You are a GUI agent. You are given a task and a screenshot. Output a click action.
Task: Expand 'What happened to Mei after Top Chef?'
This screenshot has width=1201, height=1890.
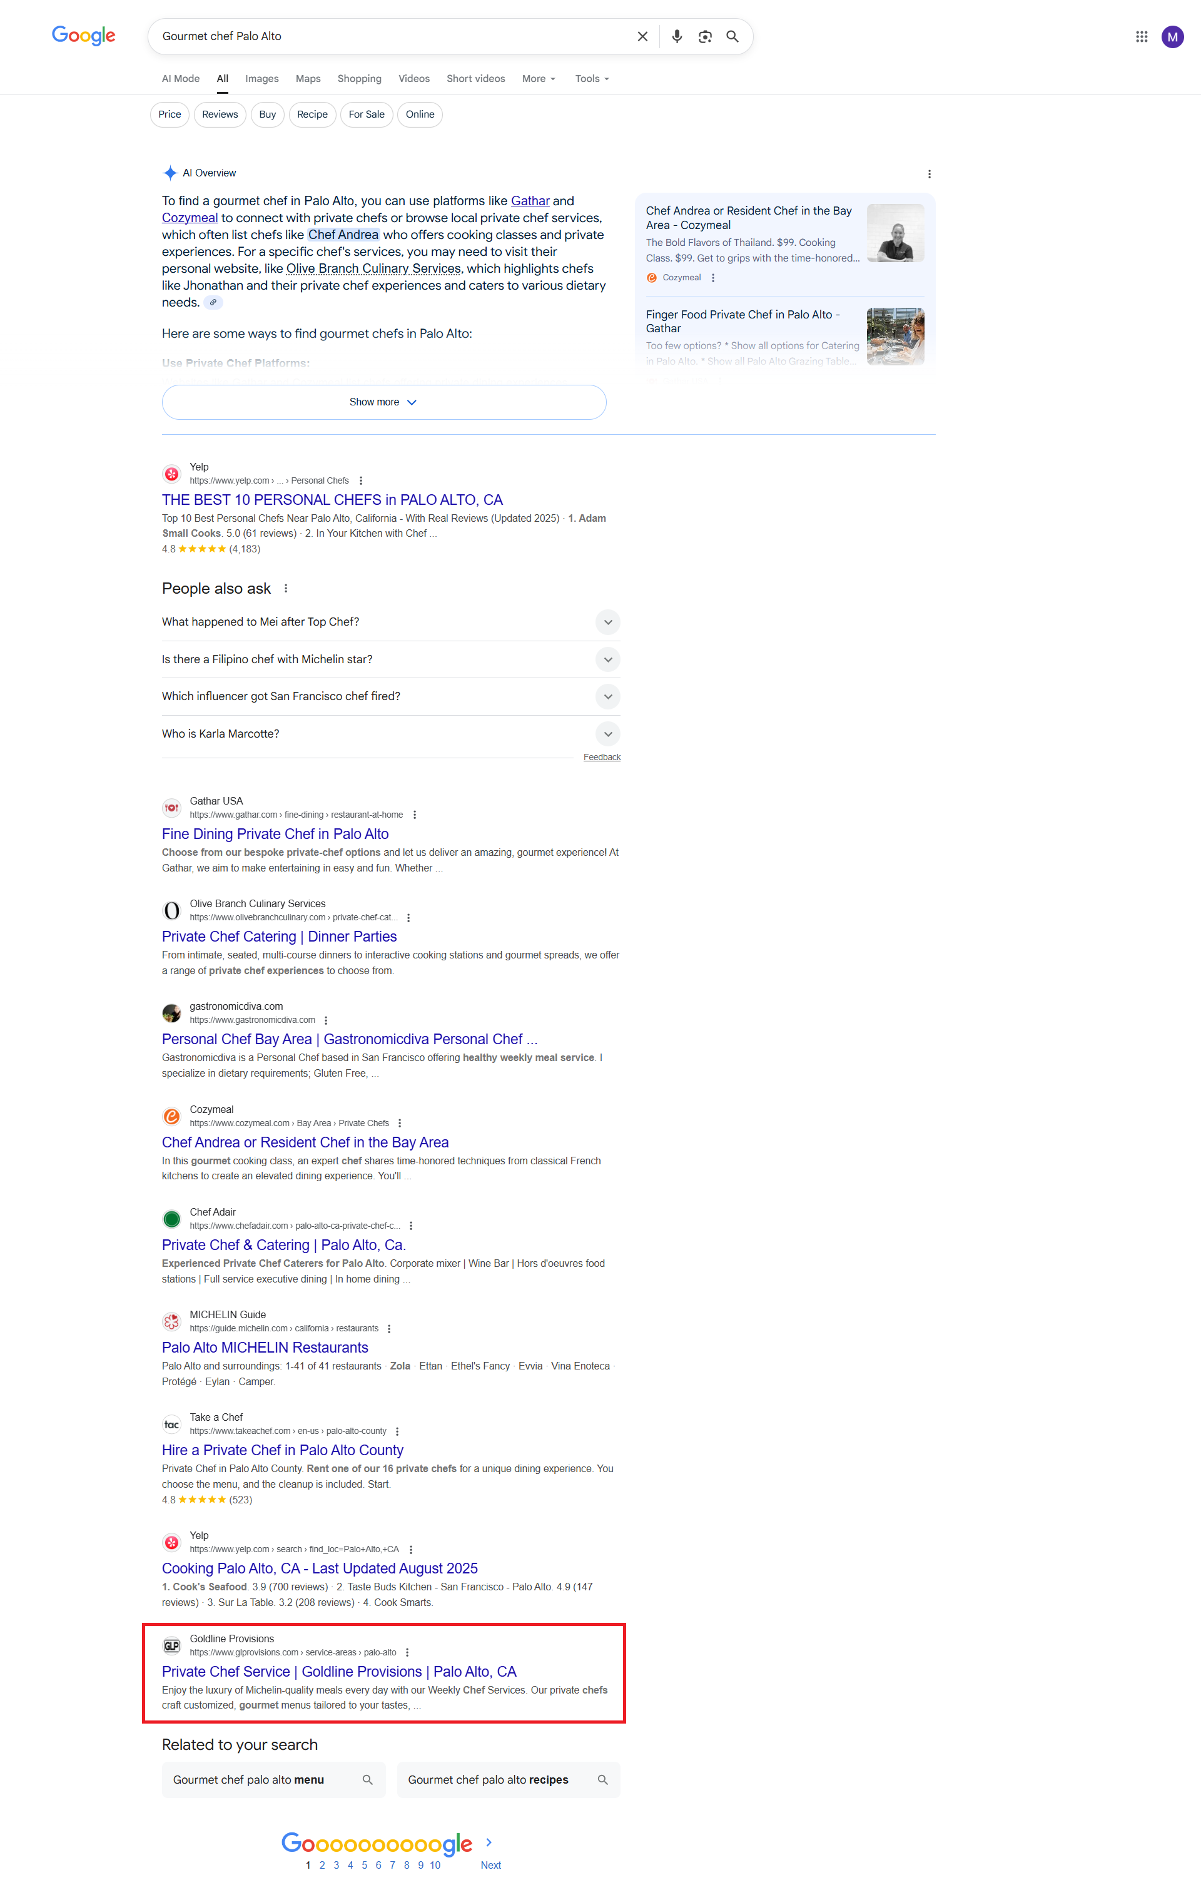point(391,622)
